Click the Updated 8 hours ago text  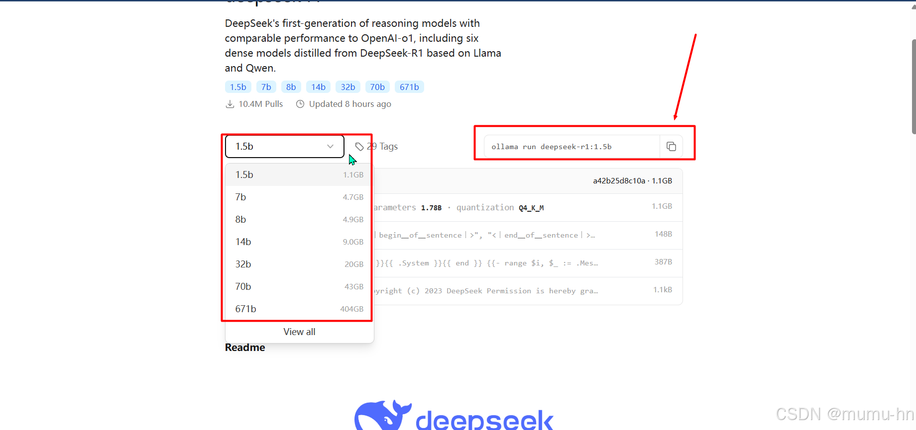[350, 104]
